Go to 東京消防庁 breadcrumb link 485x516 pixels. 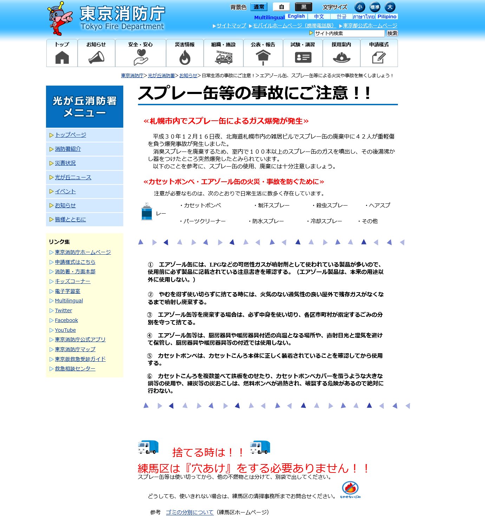click(x=132, y=75)
